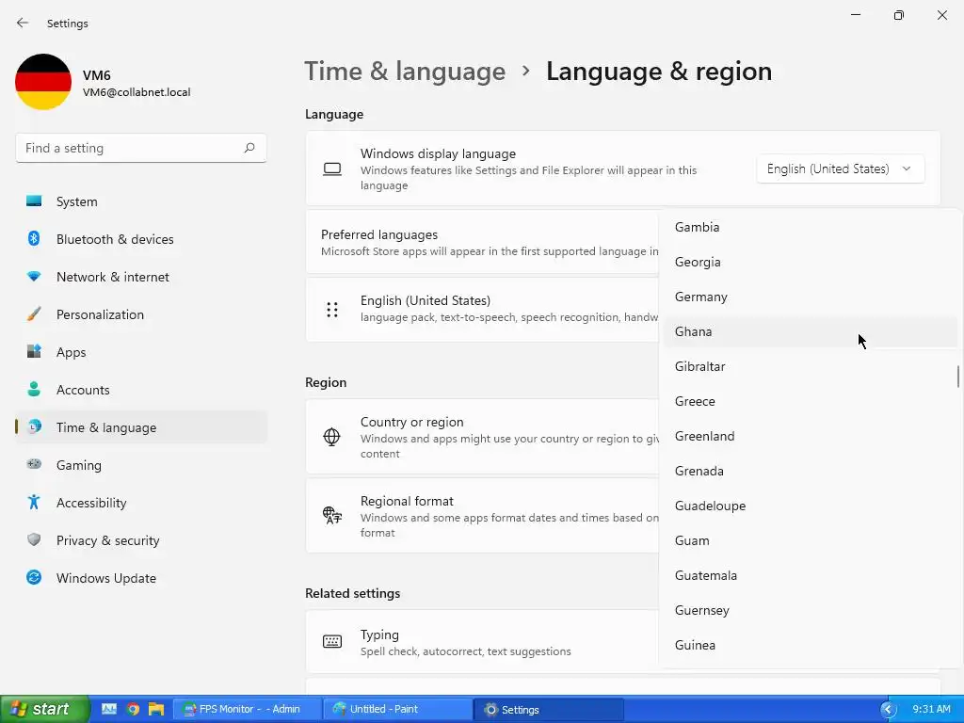This screenshot has height=723, width=964.
Task: Pick Guinea from the country list
Action: (x=811, y=645)
